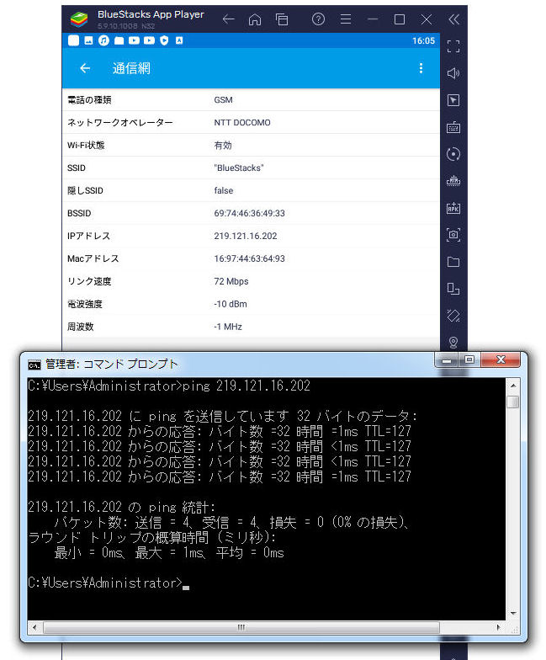This screenshot has height=660, width=546.
Task: Open the media folder icon in sidebar
Action: (x=453, y=262)
